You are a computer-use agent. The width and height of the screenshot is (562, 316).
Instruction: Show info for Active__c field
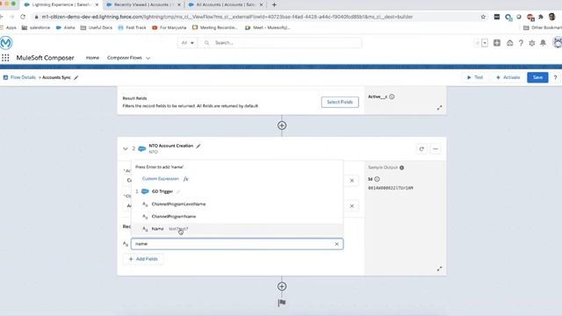tap(392, 97)
